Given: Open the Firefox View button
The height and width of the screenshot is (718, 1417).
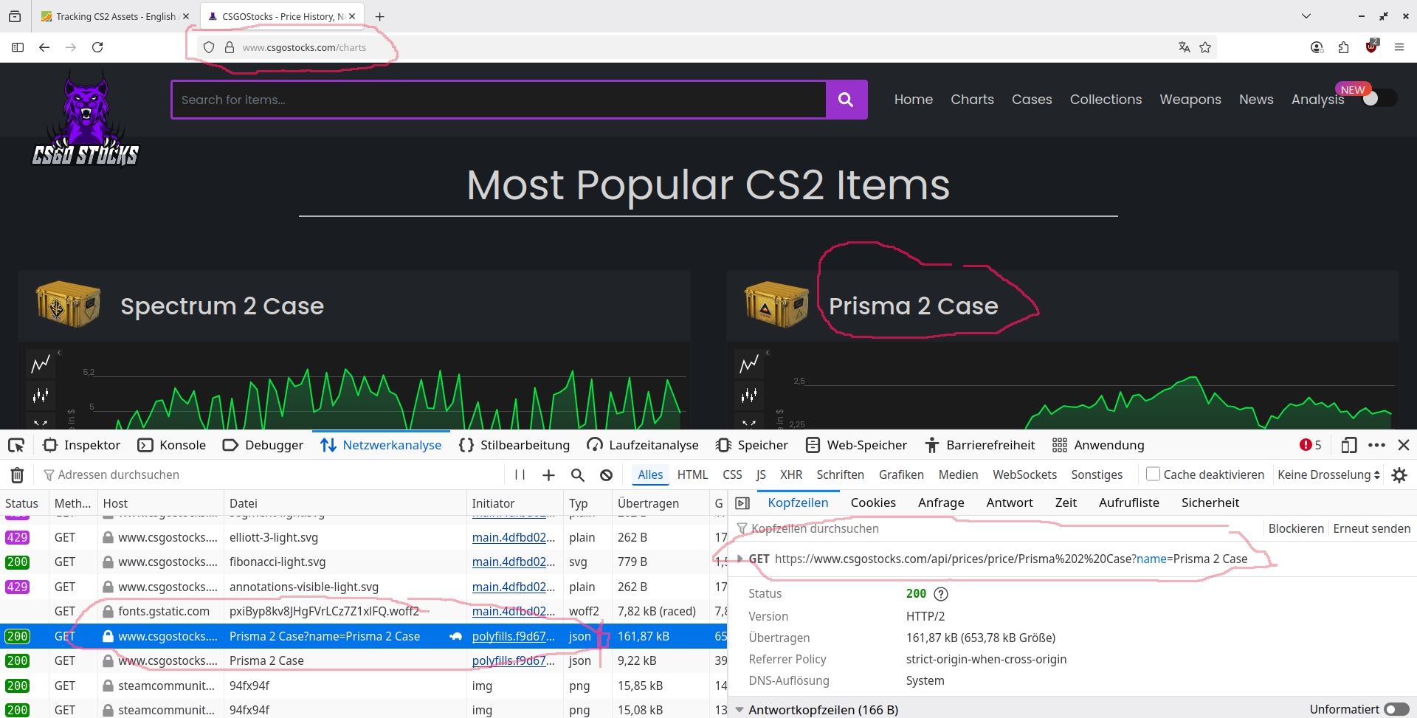Looking at the screenshot, I should coord(15,16).
